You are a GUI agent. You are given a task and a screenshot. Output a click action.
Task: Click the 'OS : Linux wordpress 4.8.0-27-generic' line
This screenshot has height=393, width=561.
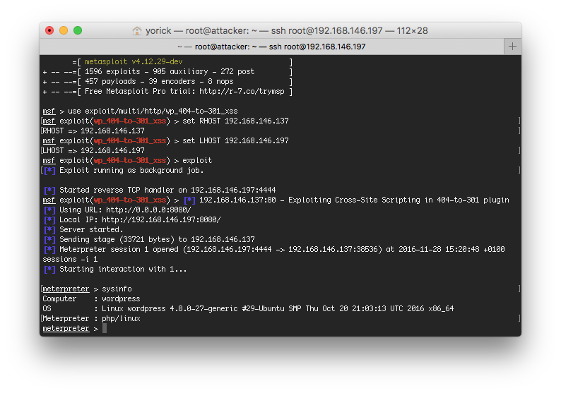pyautogui.click(x=248, y=308)
